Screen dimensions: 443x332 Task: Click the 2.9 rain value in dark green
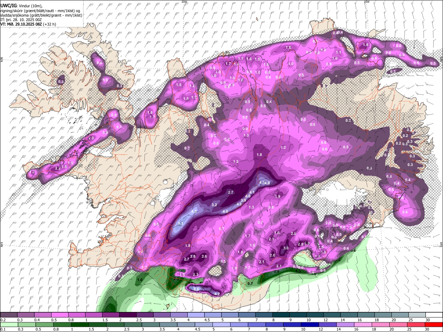277,271
